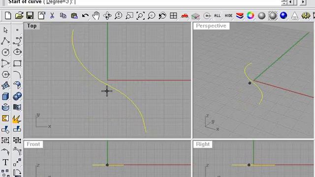Screen dimensions: 315x177
Task: Select Zoom window tool
Action: (129, 16)
